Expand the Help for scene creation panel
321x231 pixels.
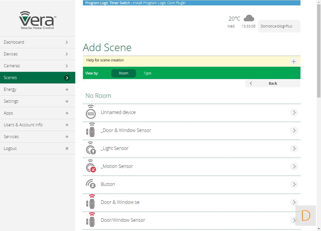pos(294,61)
